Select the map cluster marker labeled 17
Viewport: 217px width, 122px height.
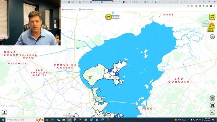pyautogui.click(x=117, y=74)
